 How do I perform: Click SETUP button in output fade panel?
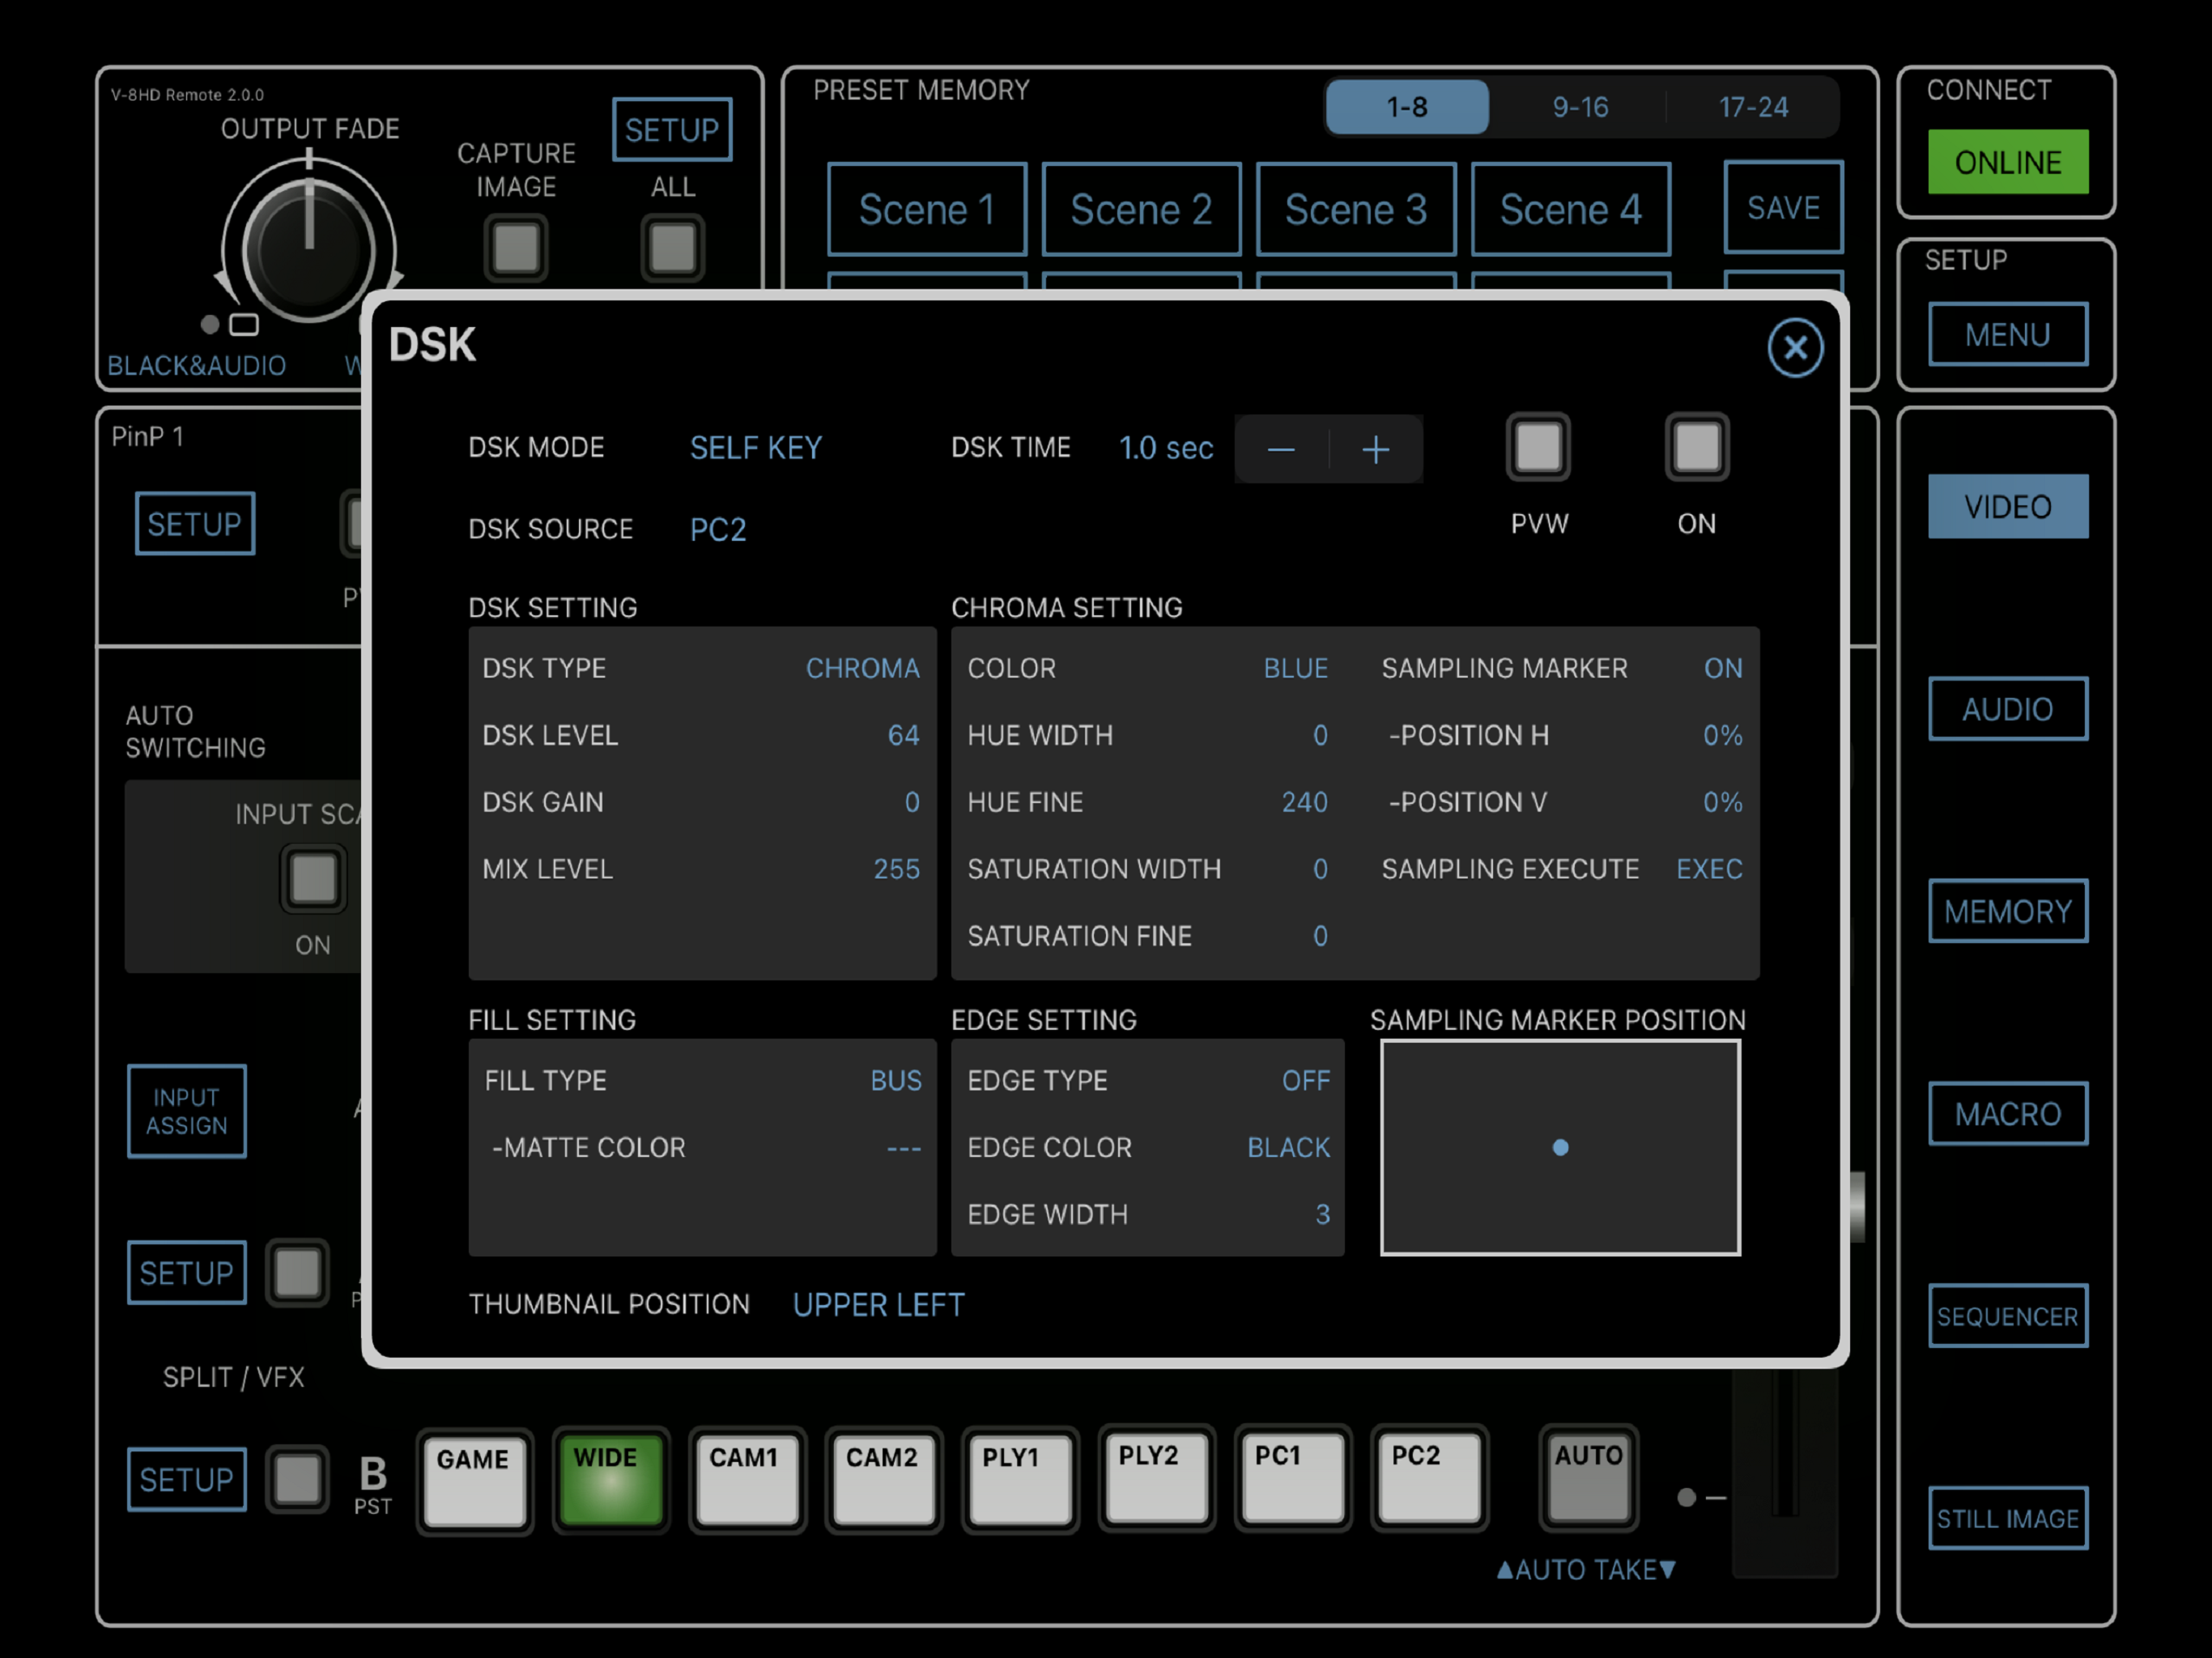pyautogui.click(x=672, y=130)
